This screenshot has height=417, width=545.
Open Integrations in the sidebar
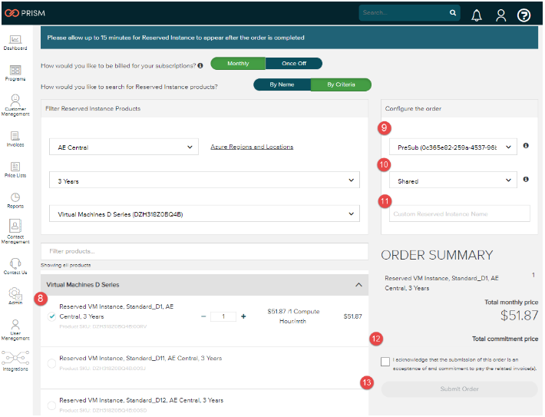[x=15, y=360]
